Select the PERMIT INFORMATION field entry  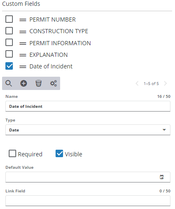pos(60,43)
